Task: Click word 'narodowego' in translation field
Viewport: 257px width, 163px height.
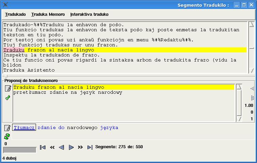Action: tap(82, 128)
